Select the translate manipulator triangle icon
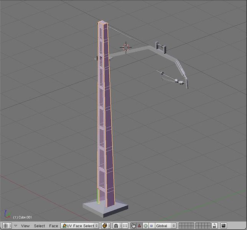This screenshot has height=230, width=247. [x=139, y=226]
